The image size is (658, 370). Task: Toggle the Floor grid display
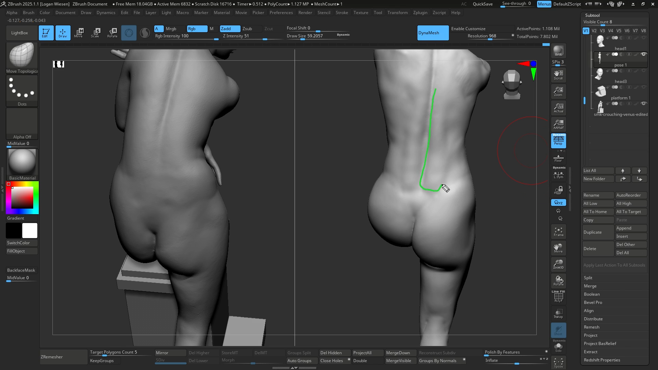coord(558,158)
